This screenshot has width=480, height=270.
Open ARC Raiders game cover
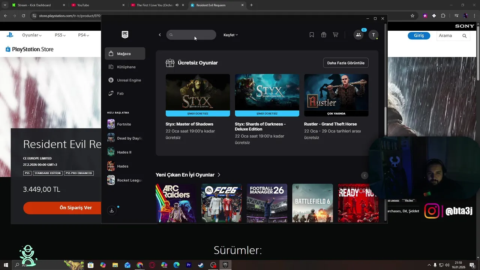176,203
